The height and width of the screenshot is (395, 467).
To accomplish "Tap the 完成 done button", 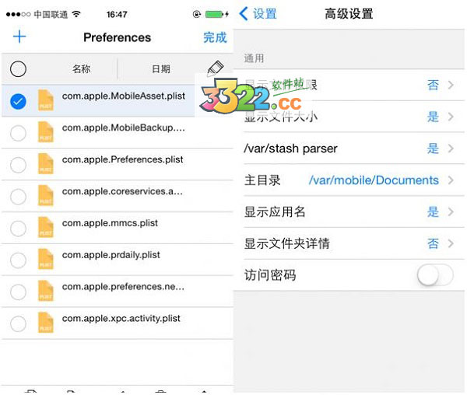I will click(215, 37).
